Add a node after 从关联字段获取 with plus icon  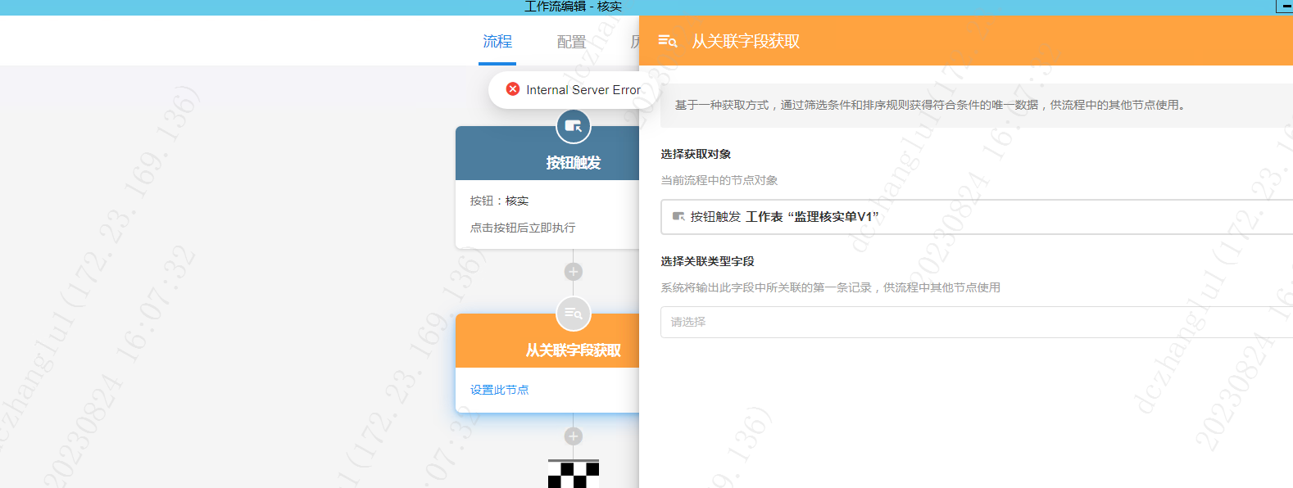tap(574, 436)
